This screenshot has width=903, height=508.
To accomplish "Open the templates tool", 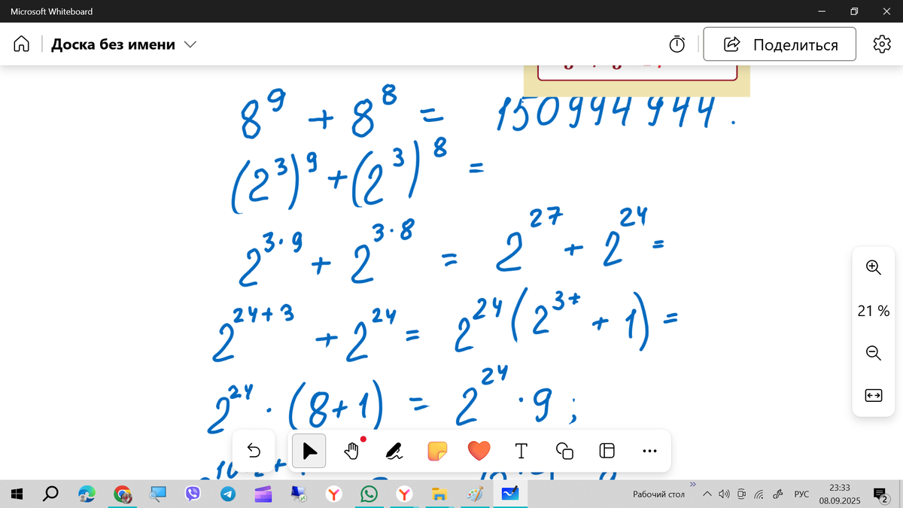I will coord(607,451).
